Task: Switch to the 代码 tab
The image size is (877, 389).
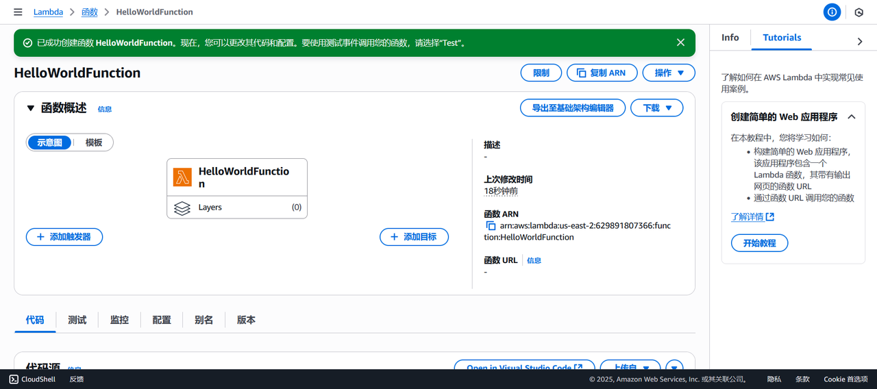Action: [x=35, y=320]
